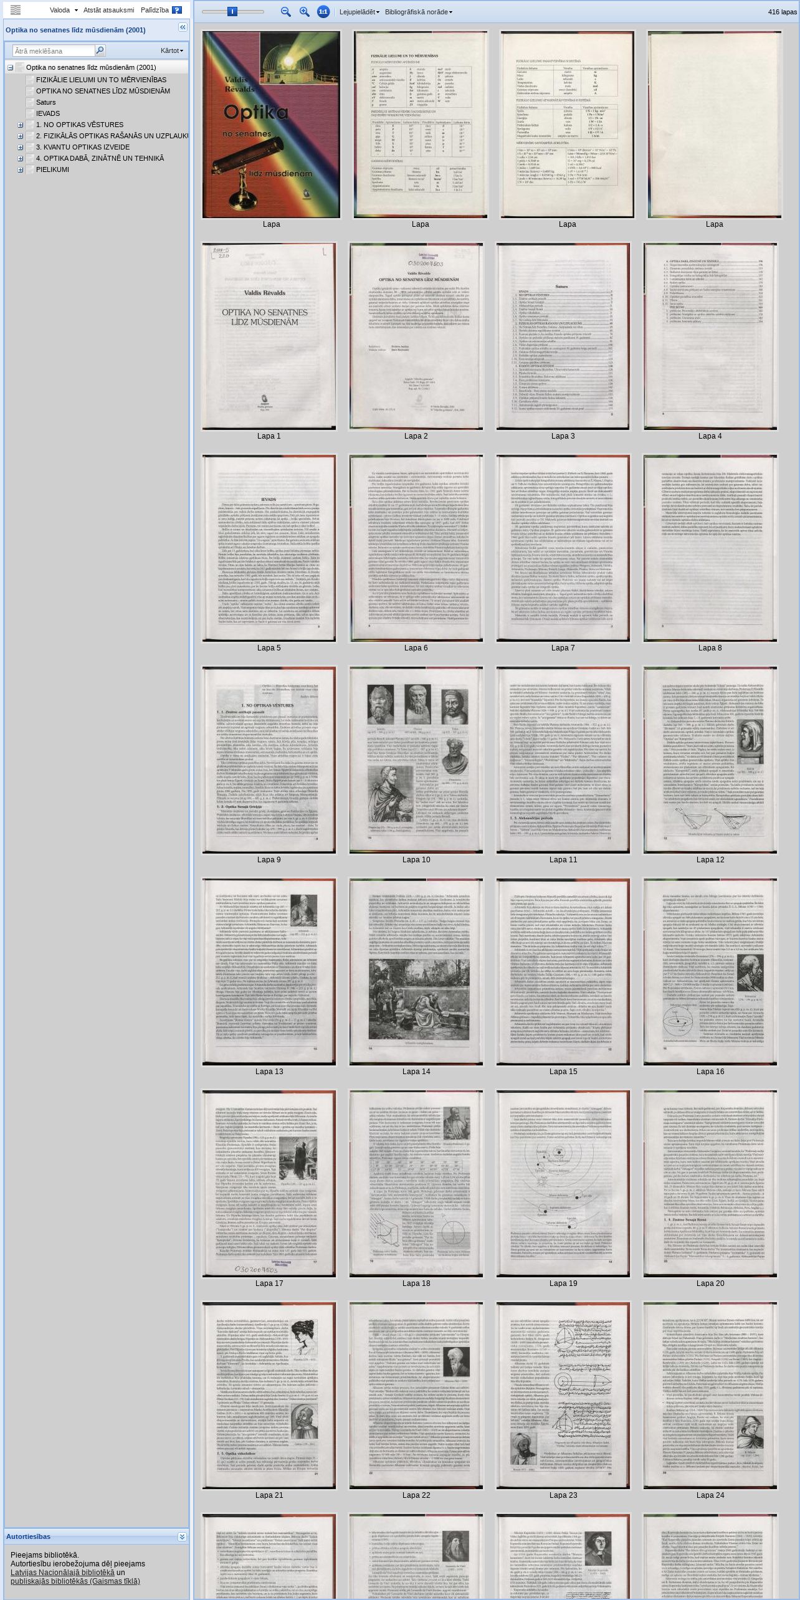Open the book cover thumbnail
This screenshot has height=1600, width=800.
click(271, 125)
